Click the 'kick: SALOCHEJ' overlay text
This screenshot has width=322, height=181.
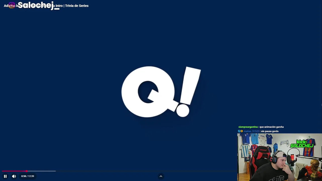302,144
